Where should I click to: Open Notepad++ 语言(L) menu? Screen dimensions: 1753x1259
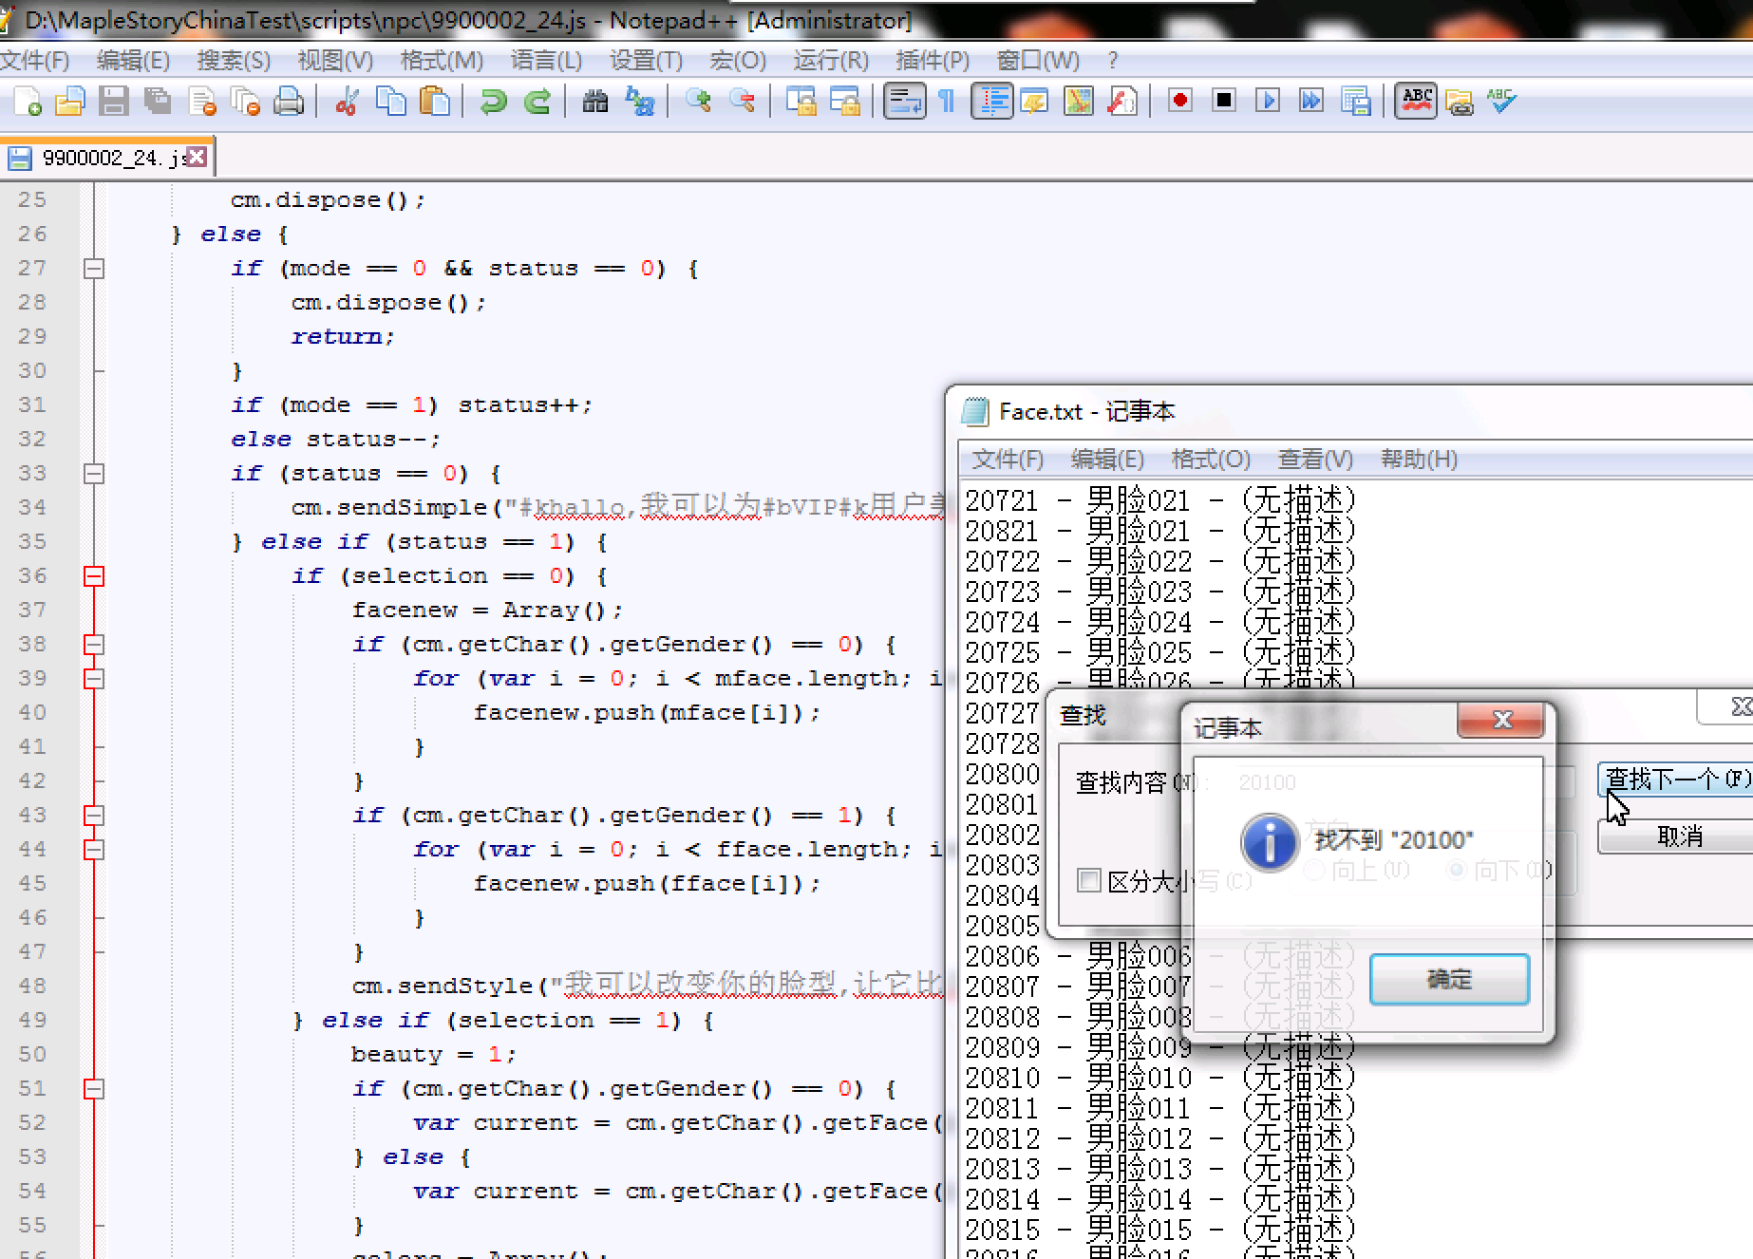[546, 61]
